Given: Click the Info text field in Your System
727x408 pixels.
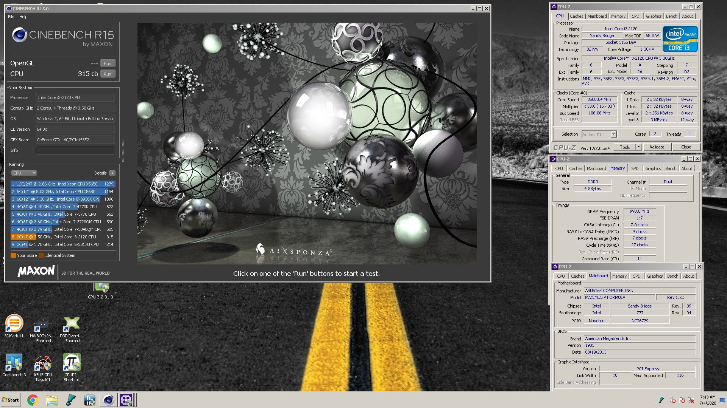Looking at the screenshot, I should click(x=75, y=150).
